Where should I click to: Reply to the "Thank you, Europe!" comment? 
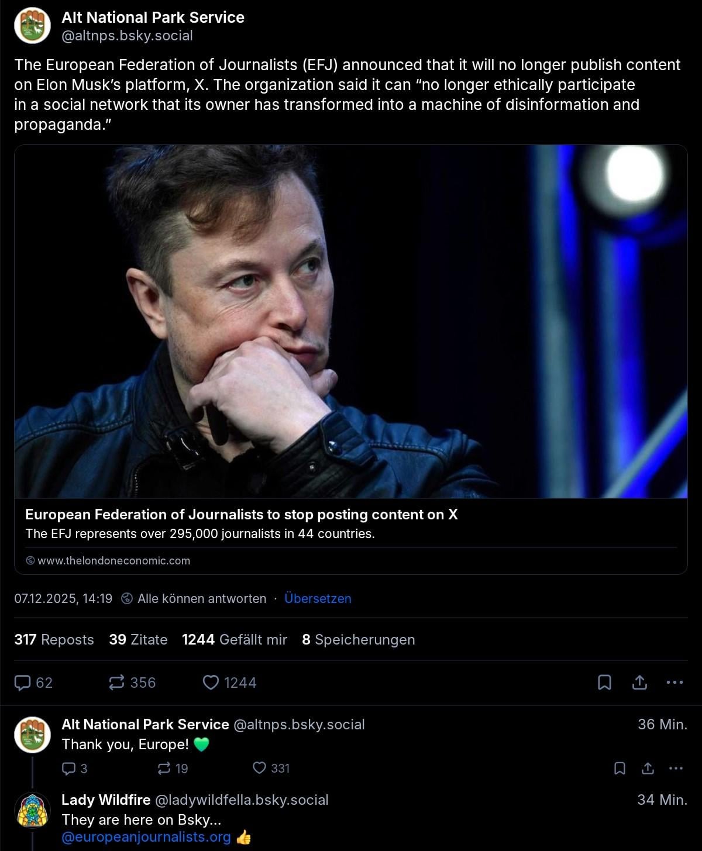69,768
